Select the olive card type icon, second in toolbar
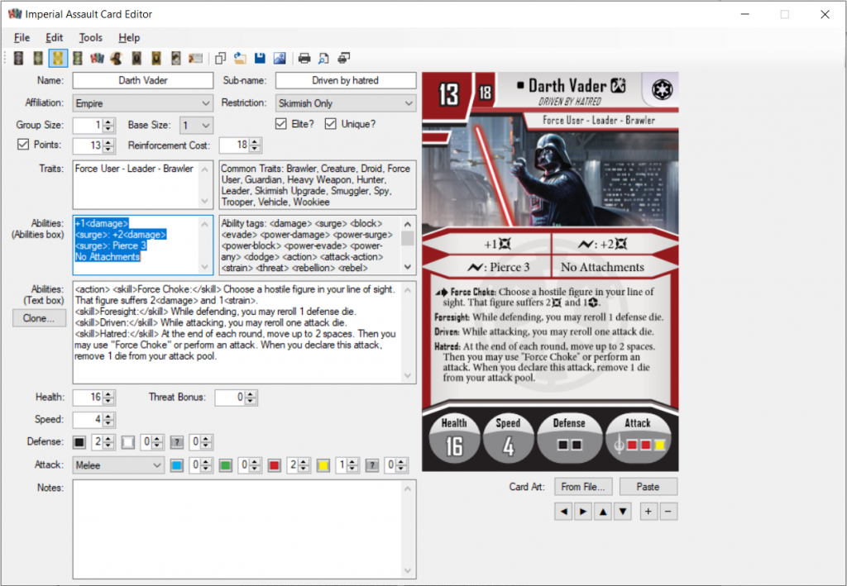Screen dimensions: 847x586 pos(38,58)
